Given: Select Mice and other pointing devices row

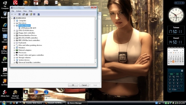Looking at the screenshot, I should click(30, 45).
